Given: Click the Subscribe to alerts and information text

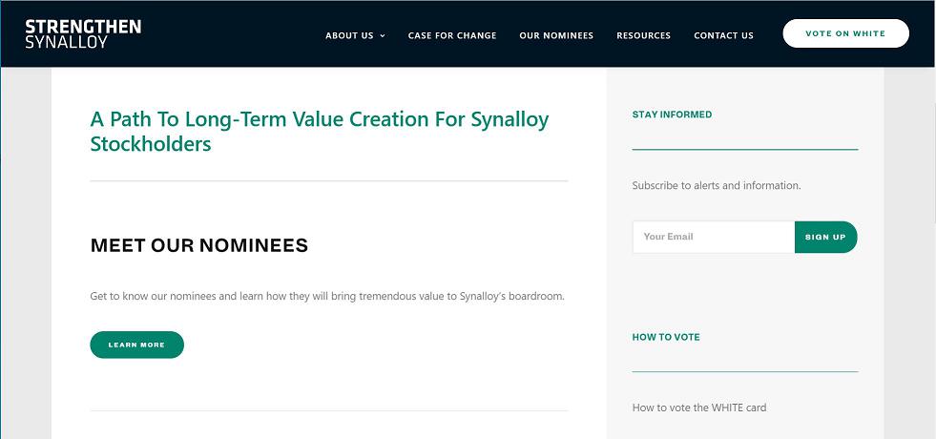Looking at the screenshot, I should 716,185.
